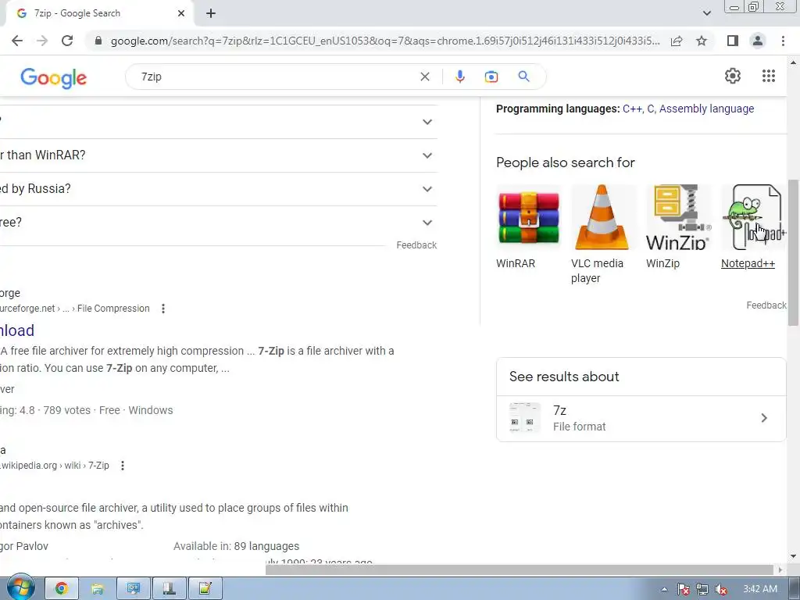Open the Windows Start menu
Screen dimensions: 800x600
[x=20, y=588]
